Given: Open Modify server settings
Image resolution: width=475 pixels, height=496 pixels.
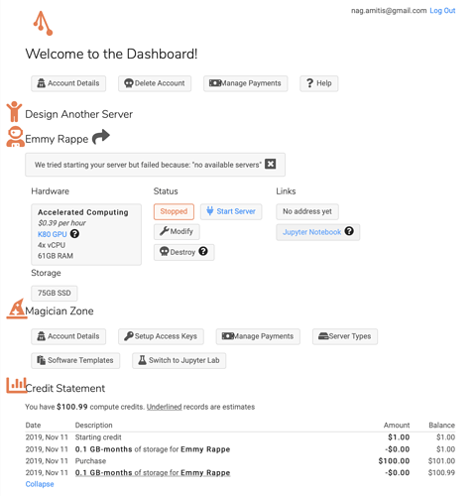Looking at the screenshot, I should [177, 231].
